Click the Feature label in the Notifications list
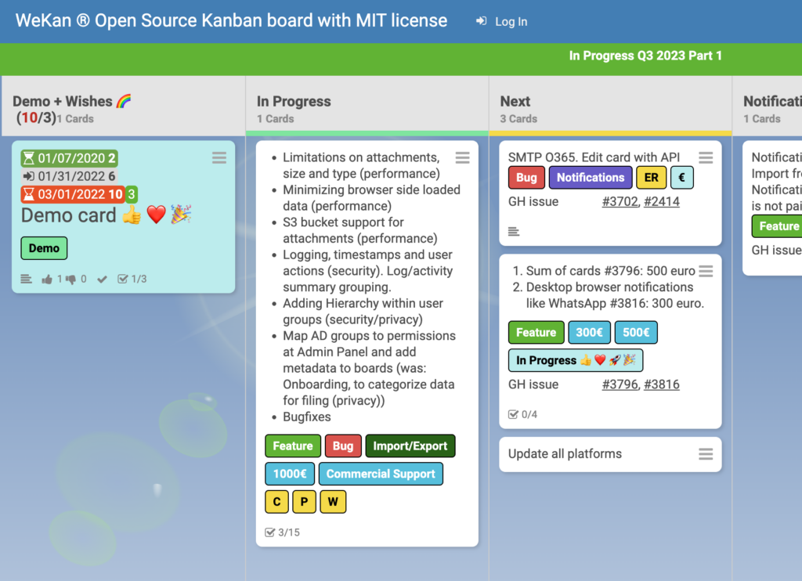802x581 pixels. point(777,226)
